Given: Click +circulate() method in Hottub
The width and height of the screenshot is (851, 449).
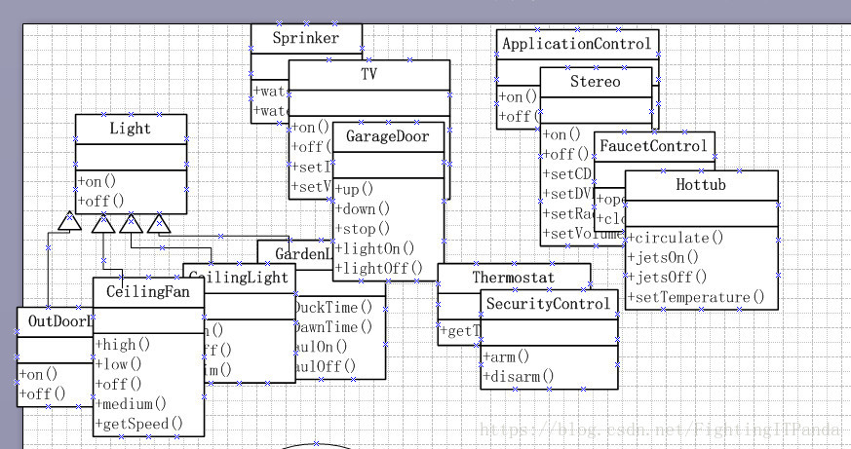Looking at the screenshot, I should coord(676,238).
